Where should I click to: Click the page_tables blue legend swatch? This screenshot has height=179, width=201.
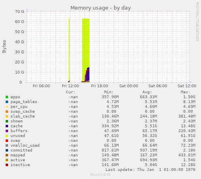tap(7, 102)
